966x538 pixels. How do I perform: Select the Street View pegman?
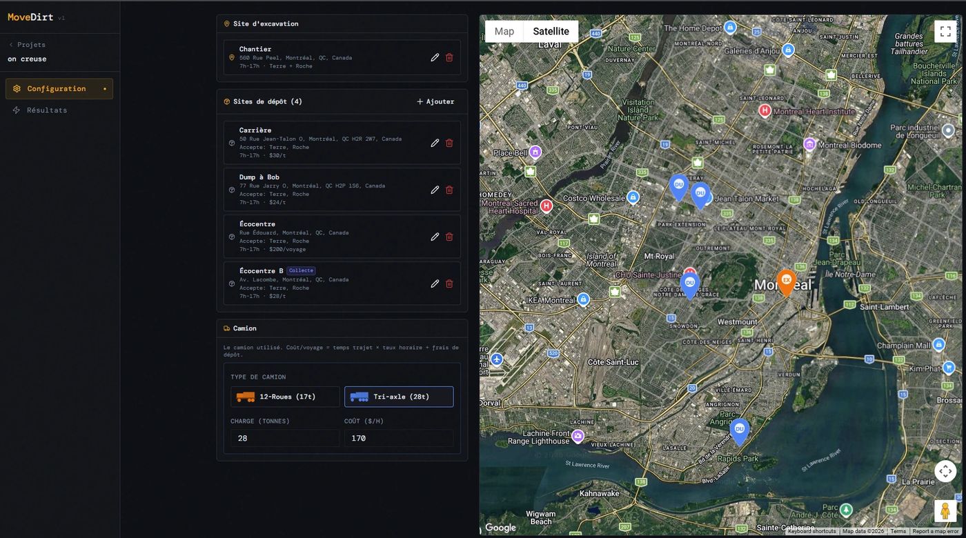pyautogui.click(x=945, y=511)
